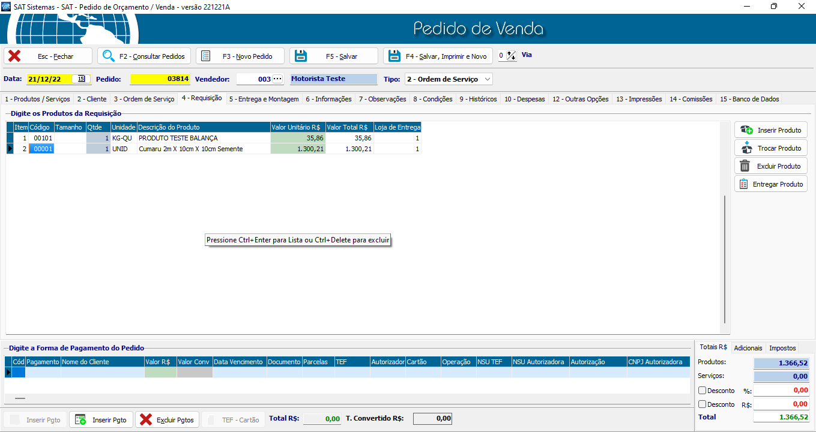Open the calendar picker beside Data field

(x=81, y=79)
